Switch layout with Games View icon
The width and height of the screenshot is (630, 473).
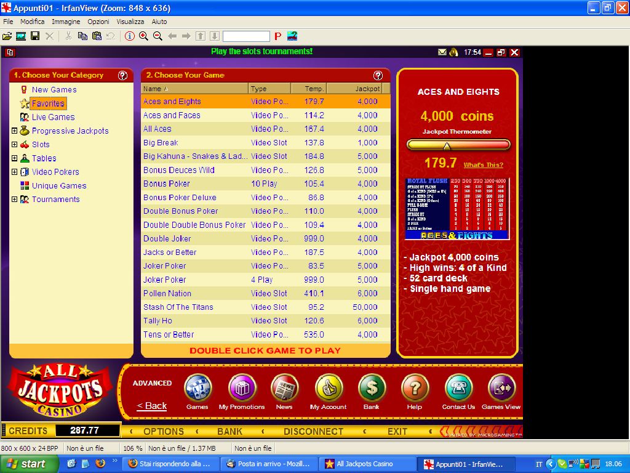point(501,388)
